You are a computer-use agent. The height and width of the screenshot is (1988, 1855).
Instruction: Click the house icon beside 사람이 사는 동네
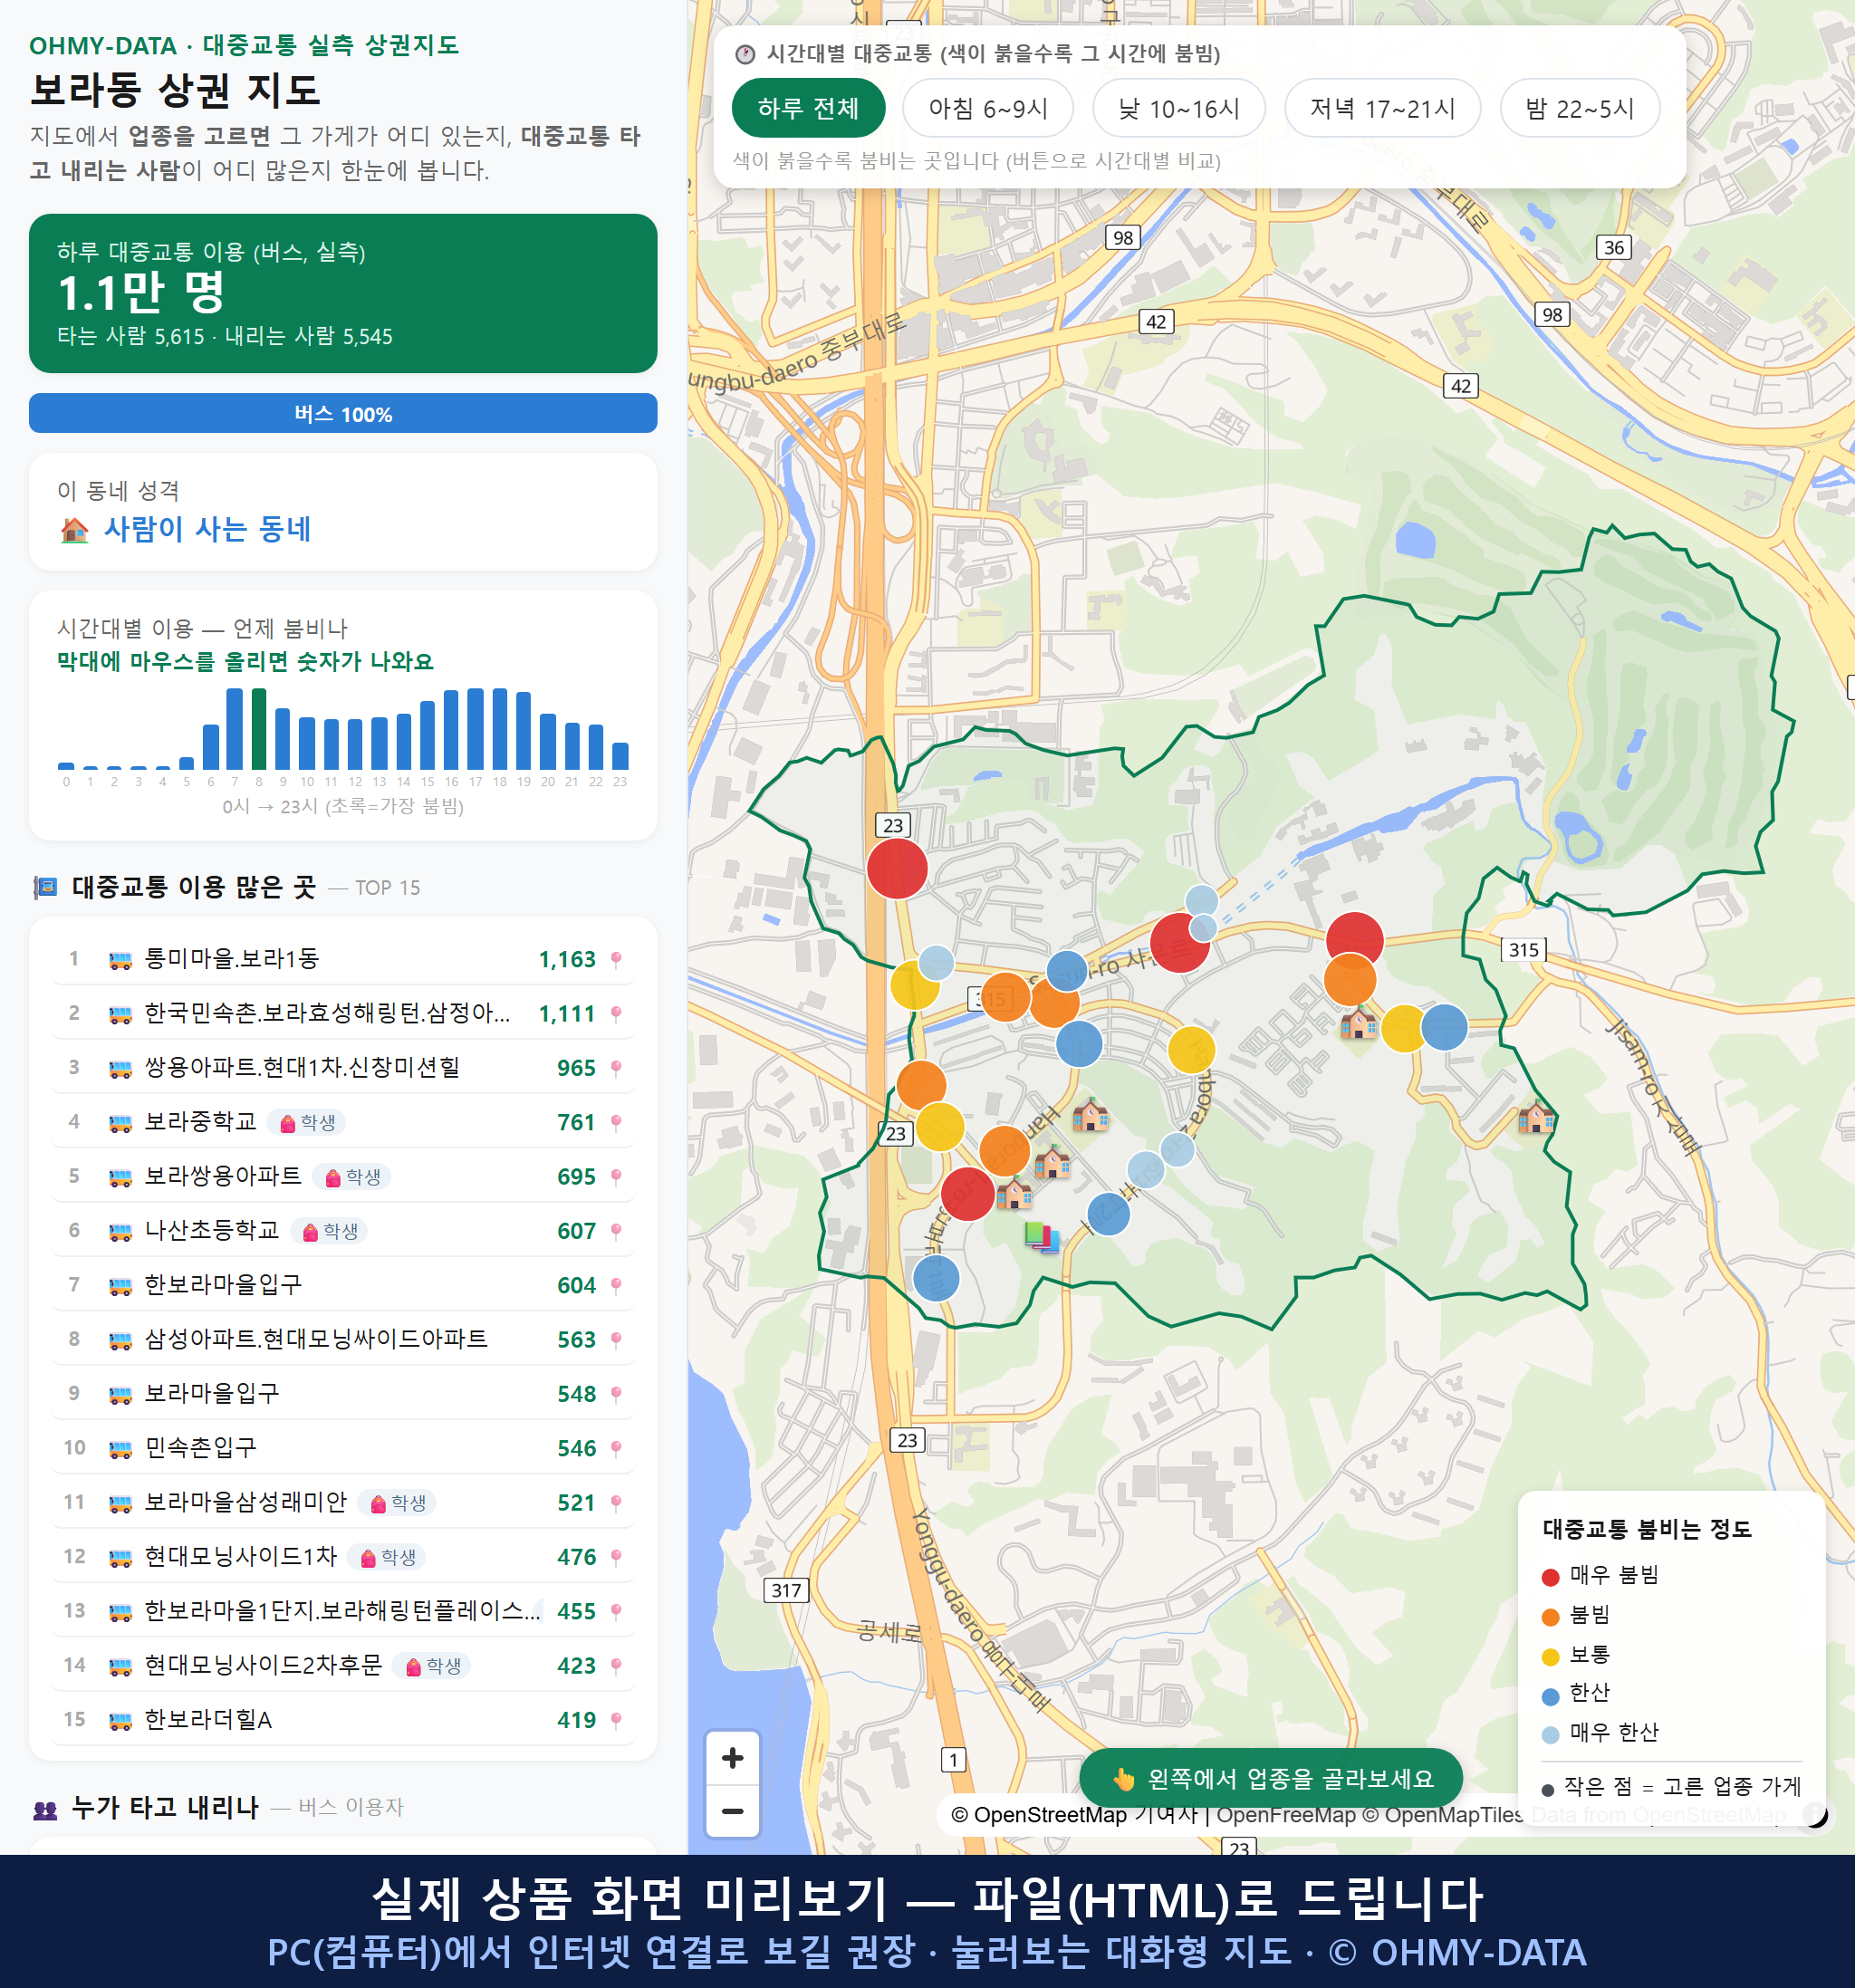pyautogui.click(x=75, y=530)
